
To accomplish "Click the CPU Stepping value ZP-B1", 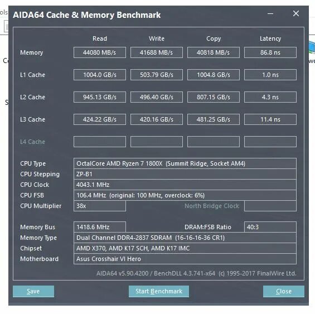I will click(185, 174).
